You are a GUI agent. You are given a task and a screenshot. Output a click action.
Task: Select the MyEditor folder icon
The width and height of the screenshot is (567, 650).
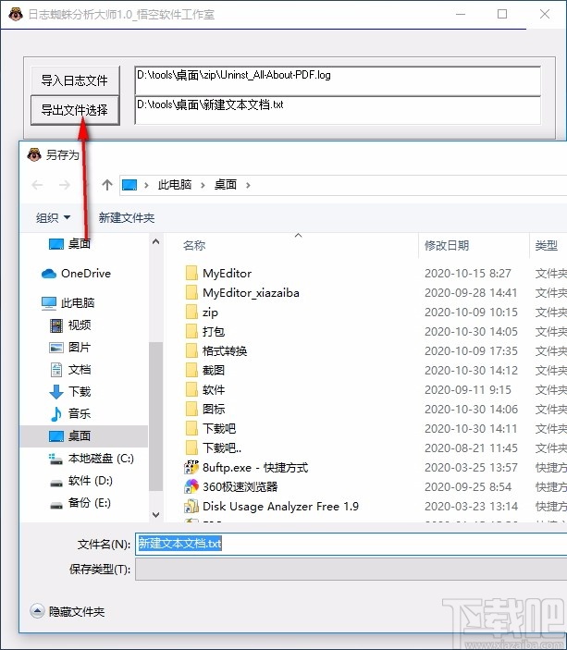point(191,274)
